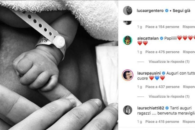195x130 pixels.
Task: Toggle the 'Segui già' following status
Action: click(x=181, y=11)
